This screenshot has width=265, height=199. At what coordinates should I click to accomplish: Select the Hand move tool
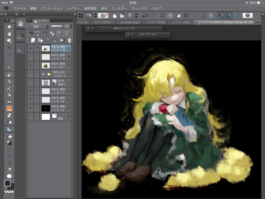[x=9, y=34]
